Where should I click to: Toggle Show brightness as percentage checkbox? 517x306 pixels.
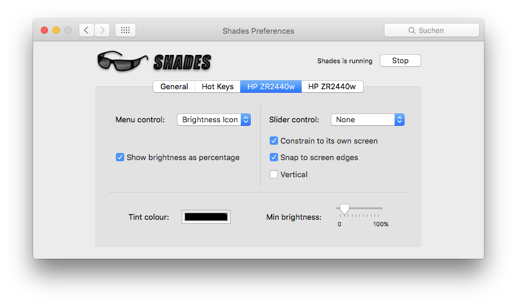(x=120, y=158)
